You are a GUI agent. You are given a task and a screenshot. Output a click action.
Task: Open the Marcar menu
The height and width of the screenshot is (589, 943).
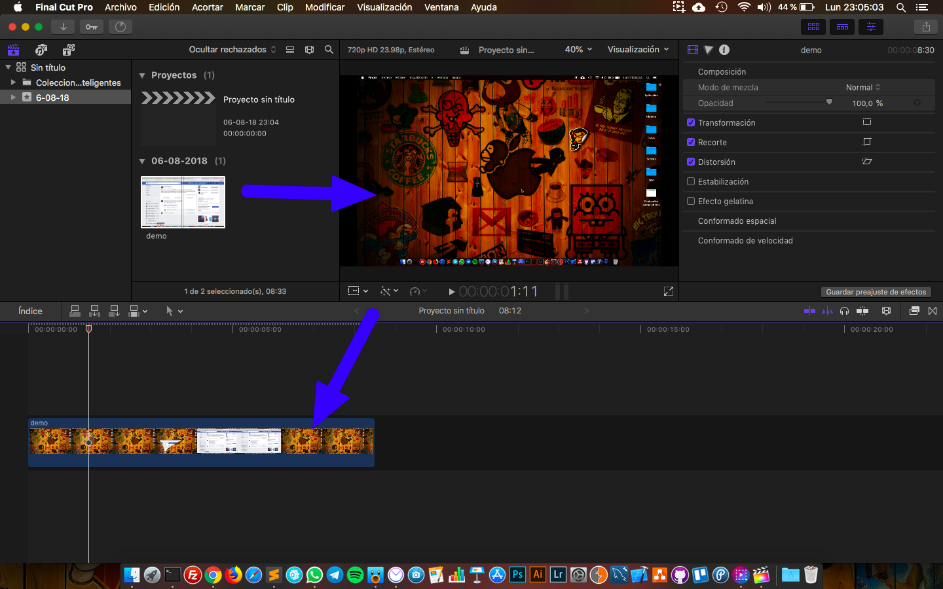click(x=250, y=7)
